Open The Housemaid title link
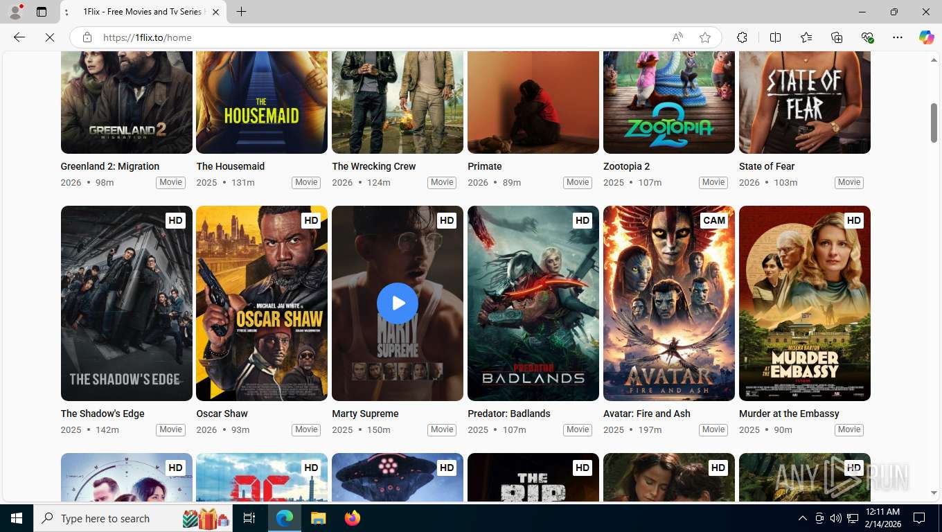Viewport: 942px width, 532px height. coord(231,166)
